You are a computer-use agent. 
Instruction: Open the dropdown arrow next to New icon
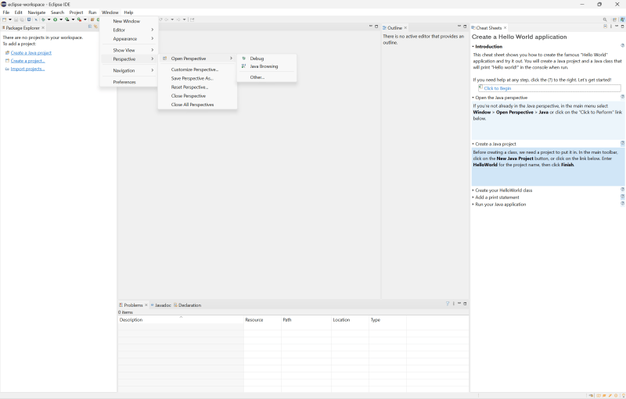click(x=10, y=20)
